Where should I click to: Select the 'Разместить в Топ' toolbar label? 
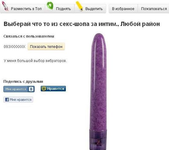26,9
